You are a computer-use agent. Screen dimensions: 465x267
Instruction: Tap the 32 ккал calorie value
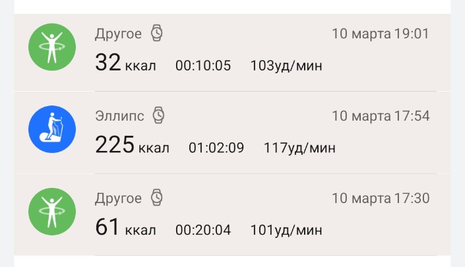click(x=125, y=65)
